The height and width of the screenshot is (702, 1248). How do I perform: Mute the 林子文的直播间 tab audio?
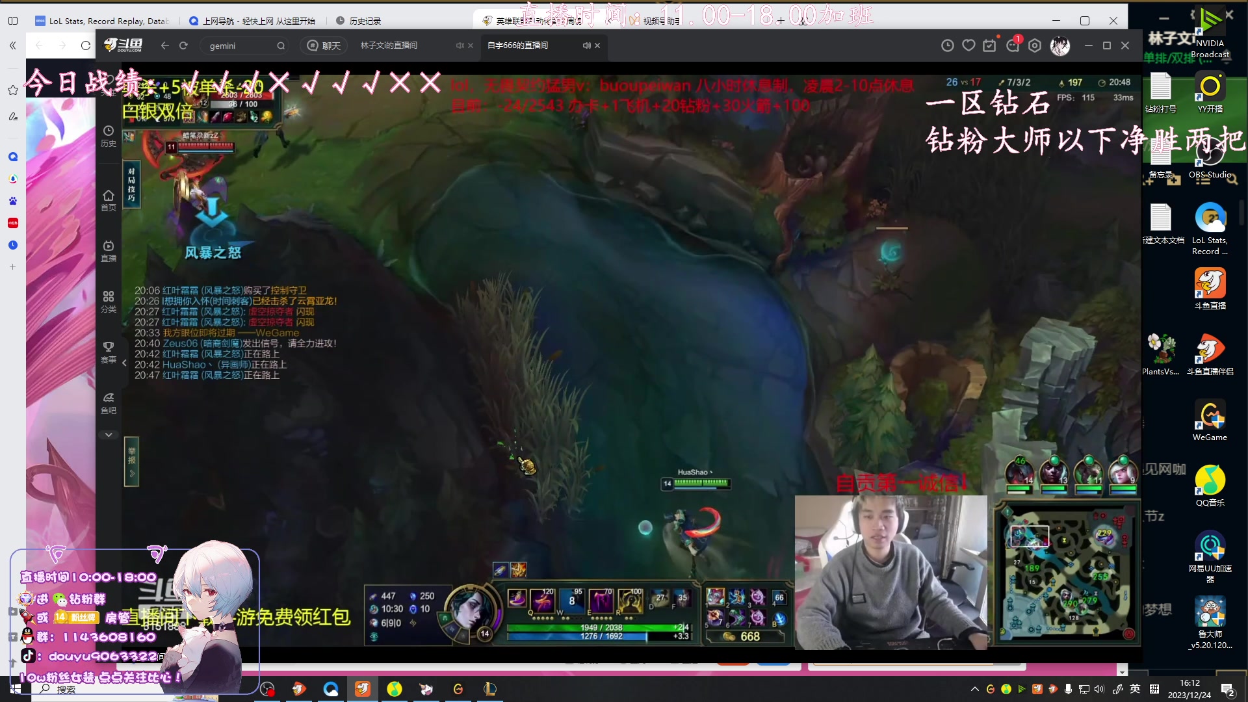460,45
